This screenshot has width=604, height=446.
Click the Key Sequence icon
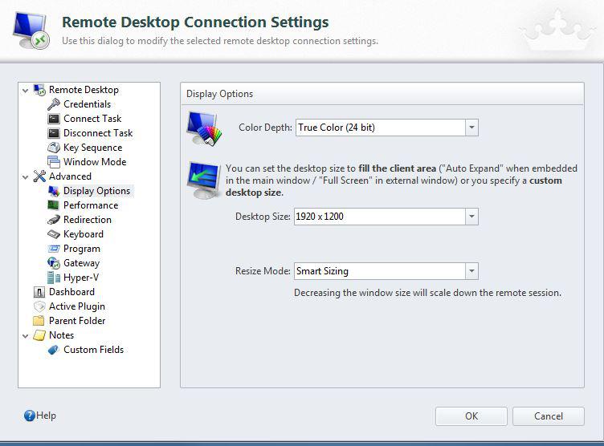(54, 148)
